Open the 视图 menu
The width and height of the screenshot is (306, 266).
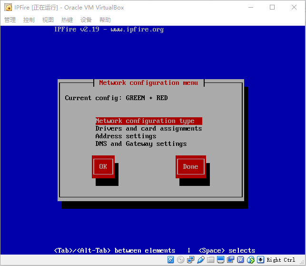[x=48, y=20]
